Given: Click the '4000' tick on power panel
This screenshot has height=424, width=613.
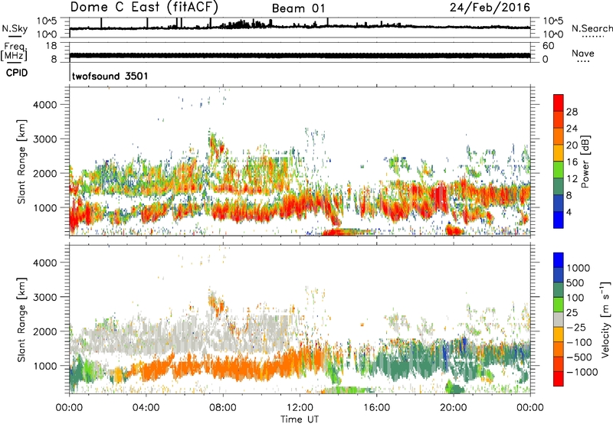Looking at the screenshot, I should pyautogui.click(x=45, y=105).
